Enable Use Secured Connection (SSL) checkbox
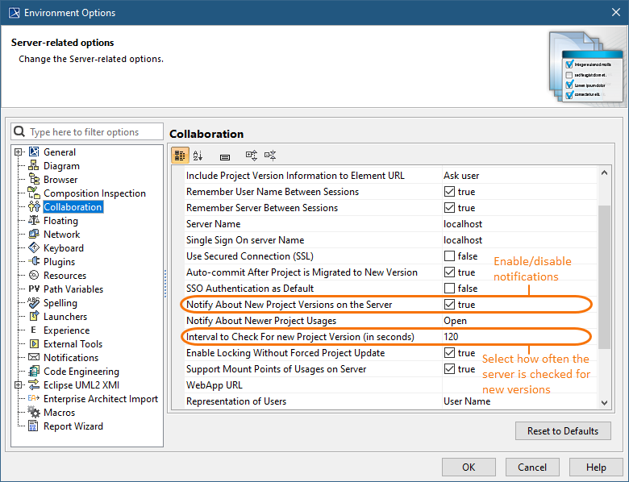Image resolution: width=629 pixels, height=482 pixels. point(450,256)
